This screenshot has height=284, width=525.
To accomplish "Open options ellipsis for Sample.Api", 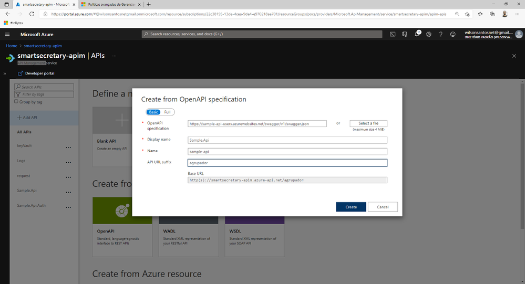I will [x=68, y=192].
